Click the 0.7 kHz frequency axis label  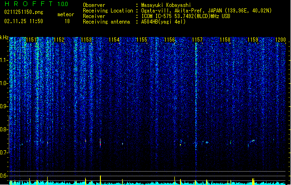click(4, 152)
